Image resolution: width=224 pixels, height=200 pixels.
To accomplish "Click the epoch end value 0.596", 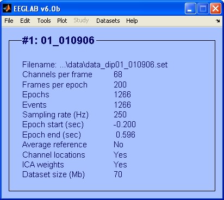I will [x=126, y=135].
